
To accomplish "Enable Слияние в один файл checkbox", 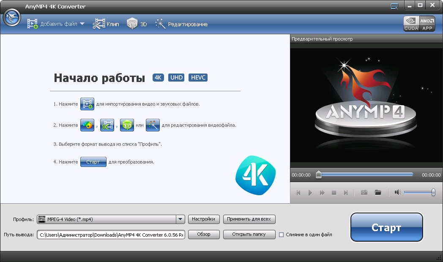I will point(282,235).
